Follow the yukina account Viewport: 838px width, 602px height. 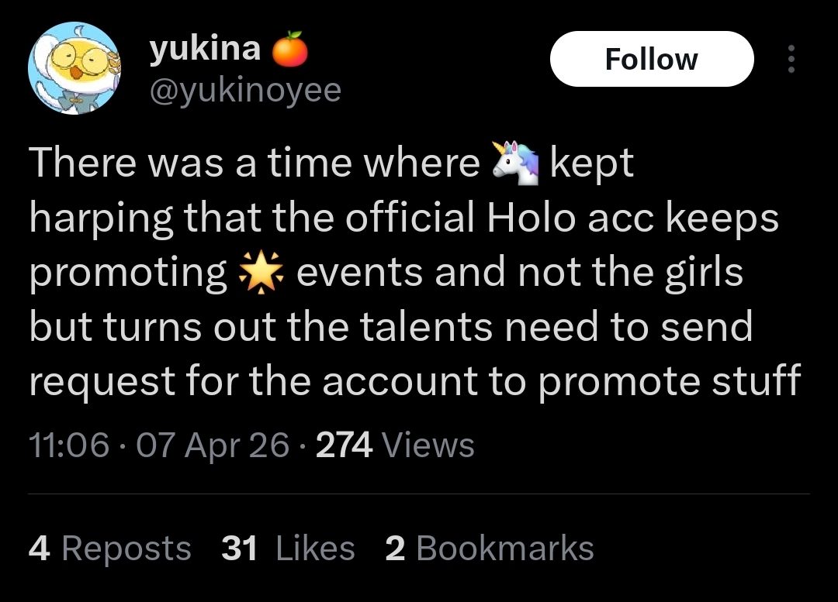[x=652, y=59]
